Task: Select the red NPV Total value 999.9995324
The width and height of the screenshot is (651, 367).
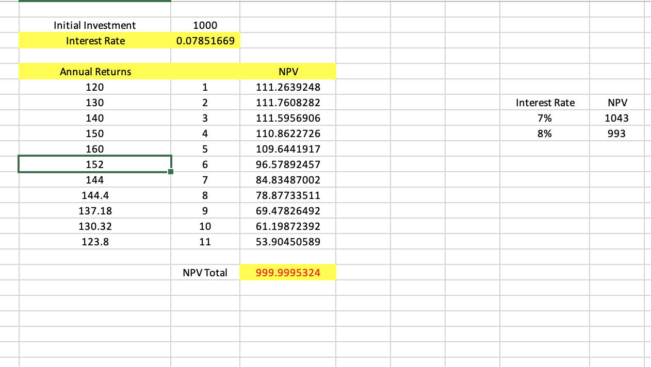Action: pyautogui.click(x=288, y=273)
